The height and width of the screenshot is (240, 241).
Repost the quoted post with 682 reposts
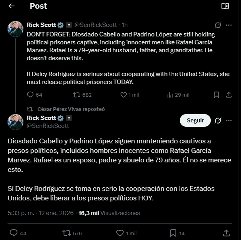coord(77,95)
